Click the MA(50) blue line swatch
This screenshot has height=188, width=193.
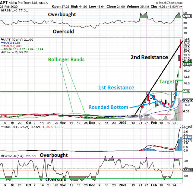[x=2, y=43]
